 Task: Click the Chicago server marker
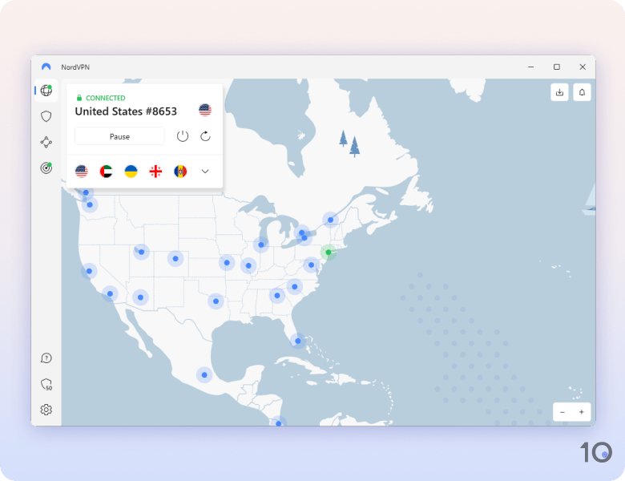point(261,245)
